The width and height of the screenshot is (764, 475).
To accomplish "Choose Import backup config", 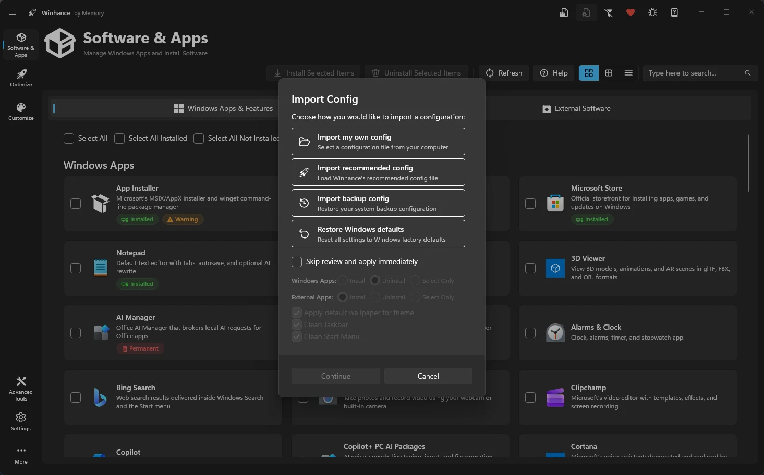I will pyautogui.click(x=378, y=203).
